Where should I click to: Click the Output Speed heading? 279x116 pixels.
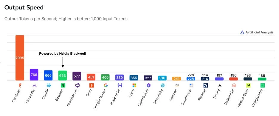coord(24,8)
